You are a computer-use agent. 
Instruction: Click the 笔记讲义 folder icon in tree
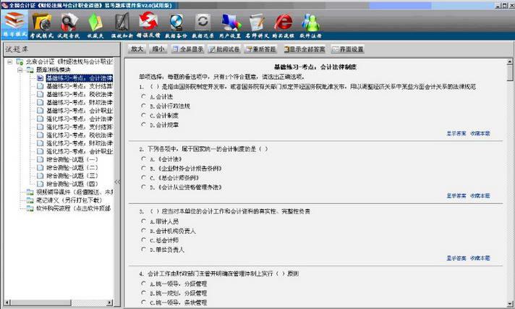[x=30, y=200]
